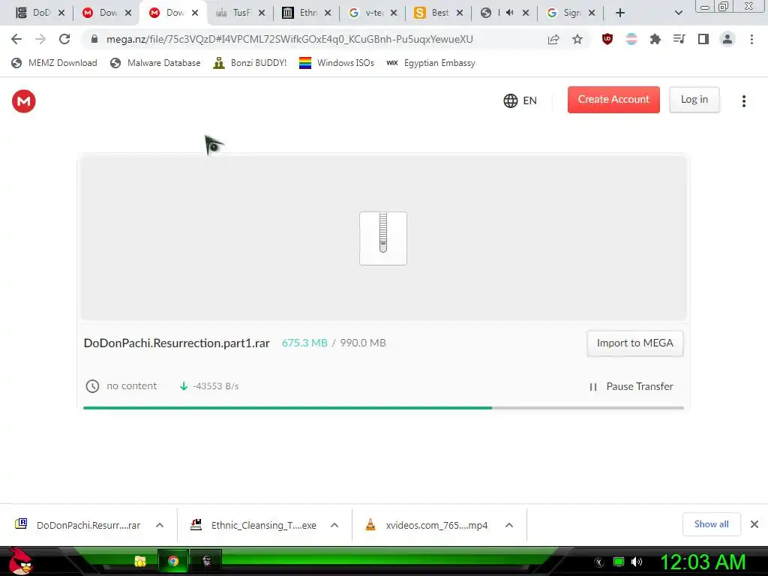This screenshot has width=768, height=576.
Task: Click the green monitor tray icon
Action: click(619, 562)
